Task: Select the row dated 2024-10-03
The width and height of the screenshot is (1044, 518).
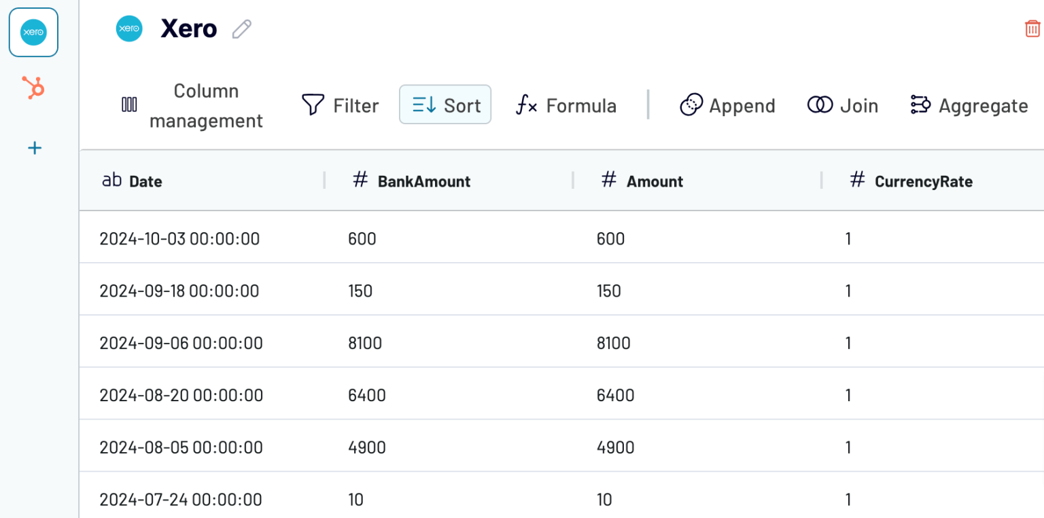Action: 179,238
